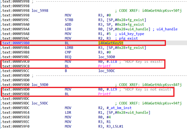Click the STRB mnemonic at 0000599C
This screenshot has width=187, height=129.
tap(69, 20)
